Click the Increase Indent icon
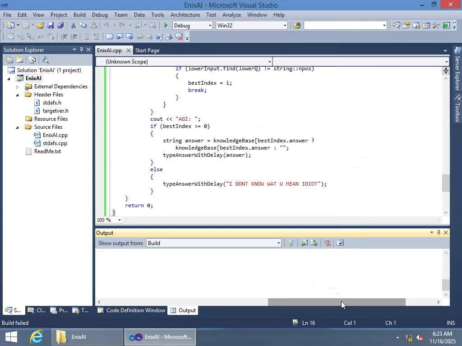462x346 pixels. [74, 36]
